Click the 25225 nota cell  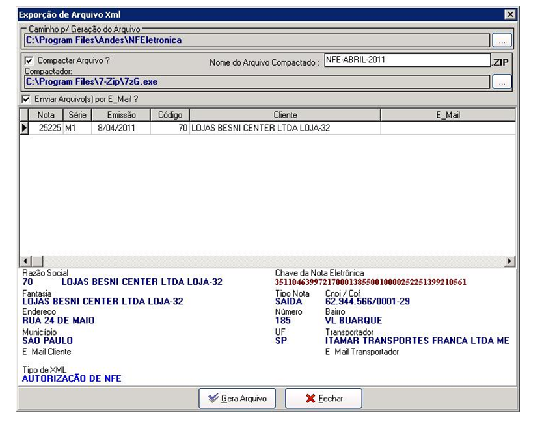click(46, 128)
